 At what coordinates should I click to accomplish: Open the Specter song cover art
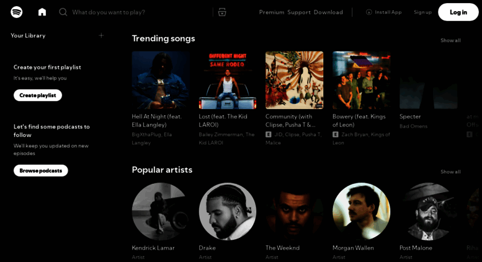(429, 80)
